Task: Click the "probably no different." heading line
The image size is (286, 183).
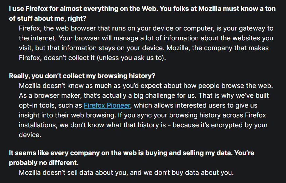Action: [44, 163]
